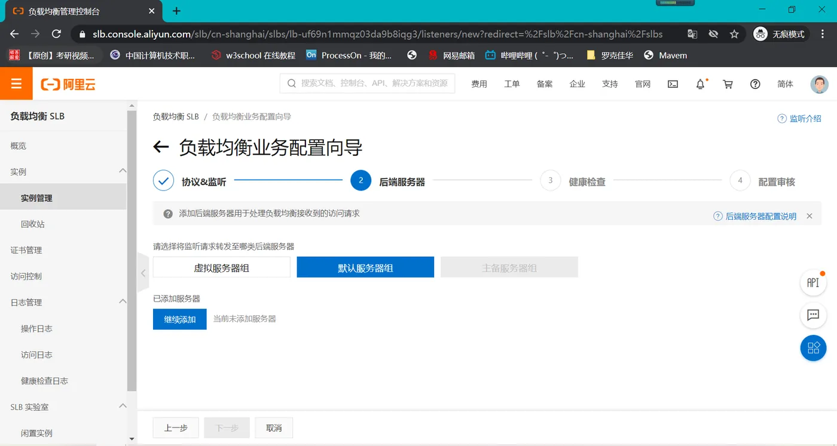Collapse the 实例 sidebar section
This screenshot has width=837, height=446.
[123, 171]
